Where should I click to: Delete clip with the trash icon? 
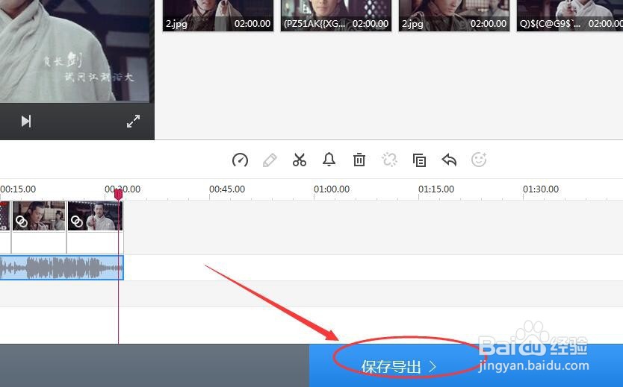pyautogui.click(x=359, y=160)
